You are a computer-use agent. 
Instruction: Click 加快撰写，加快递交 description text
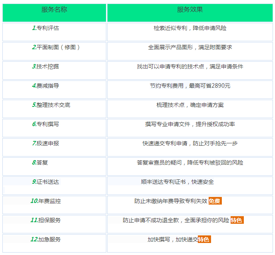point(173,239)
